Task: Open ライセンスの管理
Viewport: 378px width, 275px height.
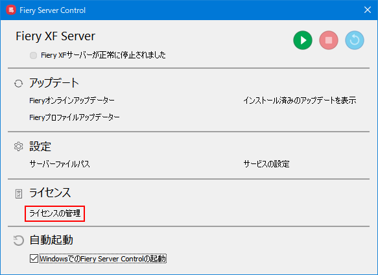Action: click(x=54, y=213)
